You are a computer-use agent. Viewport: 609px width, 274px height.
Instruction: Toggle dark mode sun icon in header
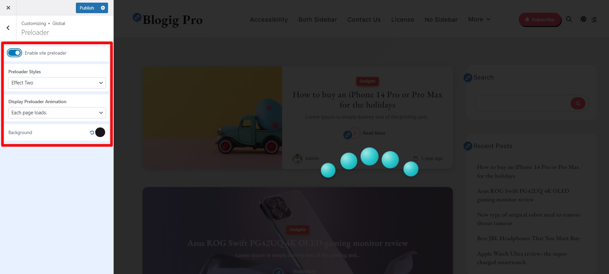583,19
